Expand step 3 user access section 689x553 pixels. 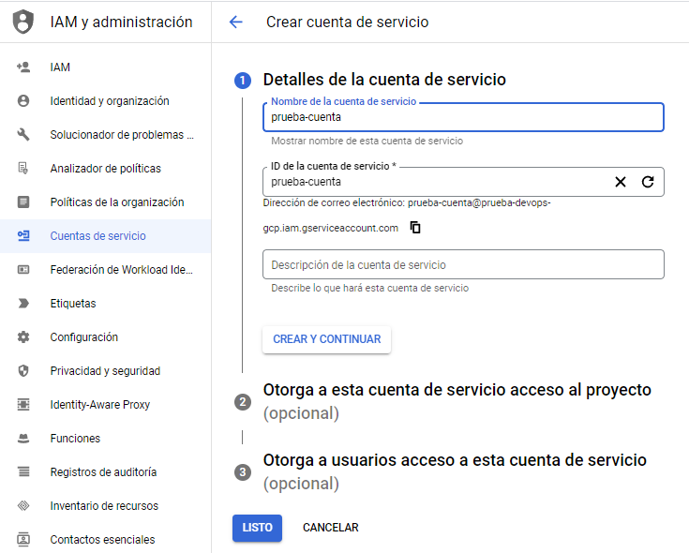coord(455,461)
